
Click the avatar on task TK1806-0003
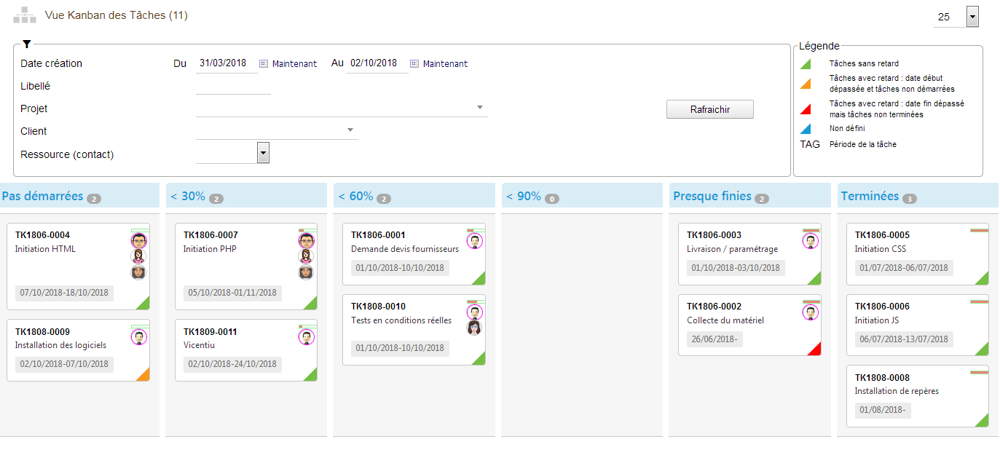click(810, 241)
